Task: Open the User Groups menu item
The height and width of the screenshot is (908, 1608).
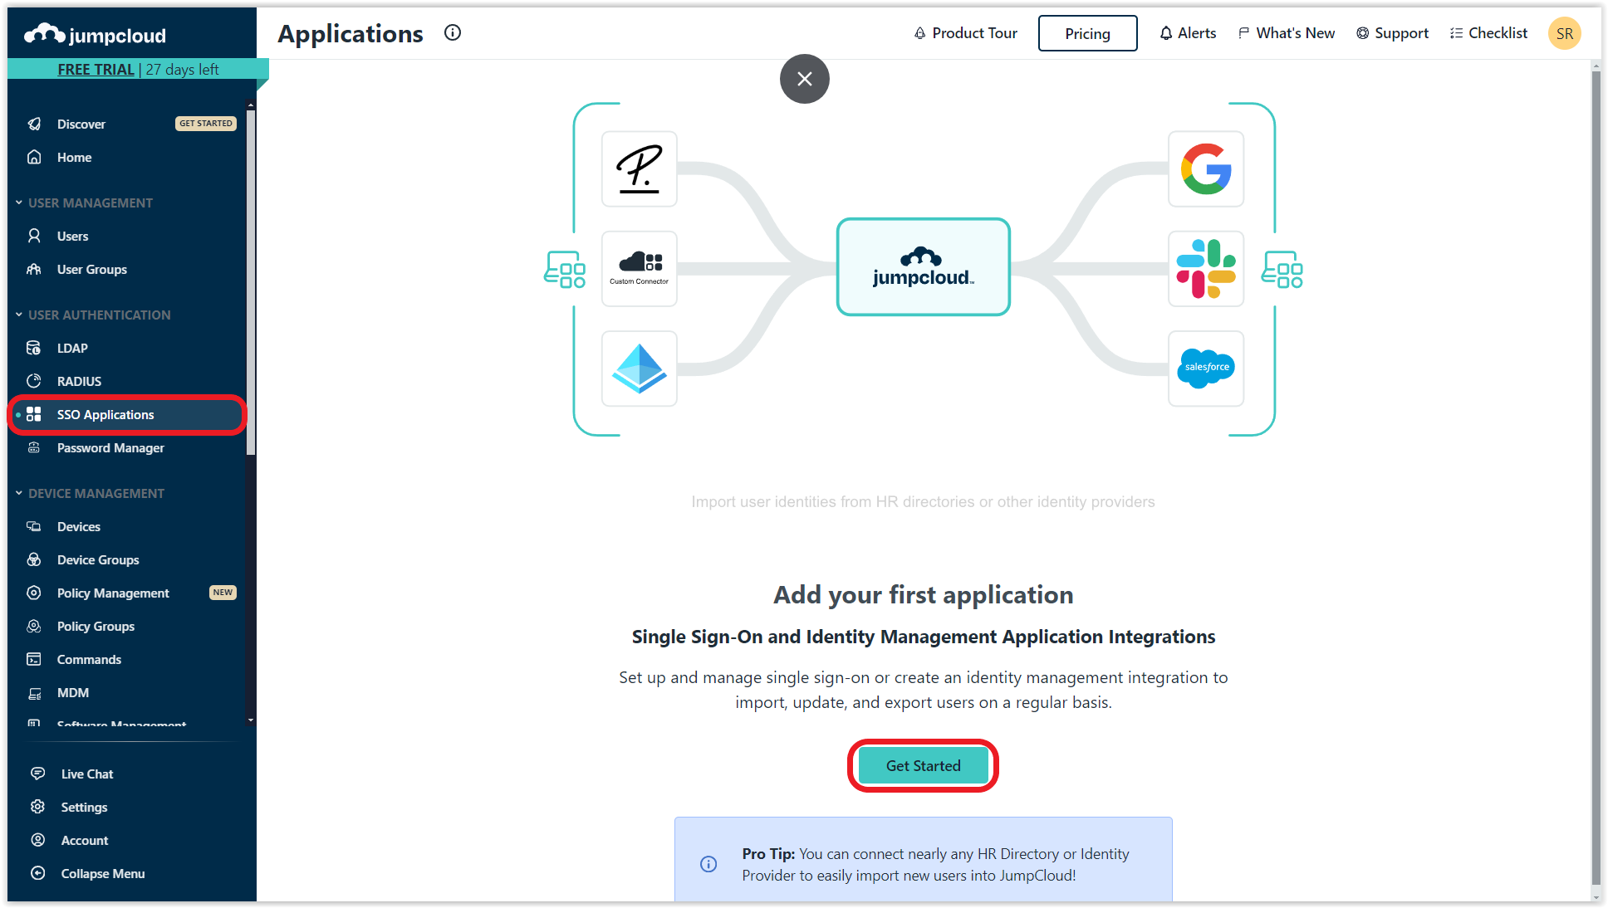Action: point(126,269)
